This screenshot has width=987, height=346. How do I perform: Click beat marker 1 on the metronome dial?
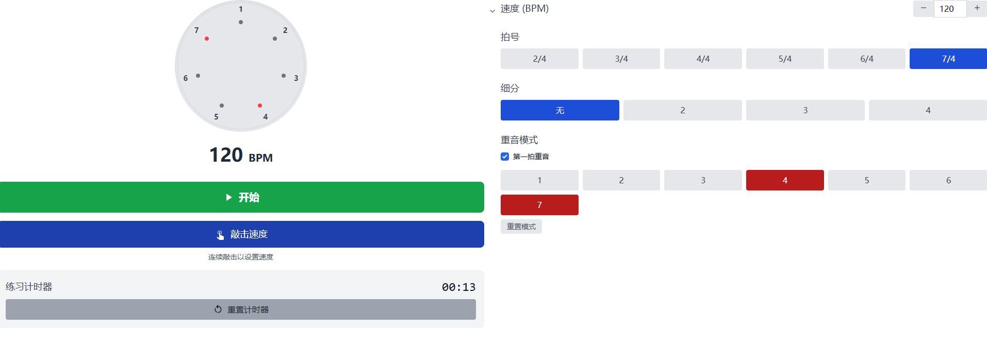tap(240, 22)
